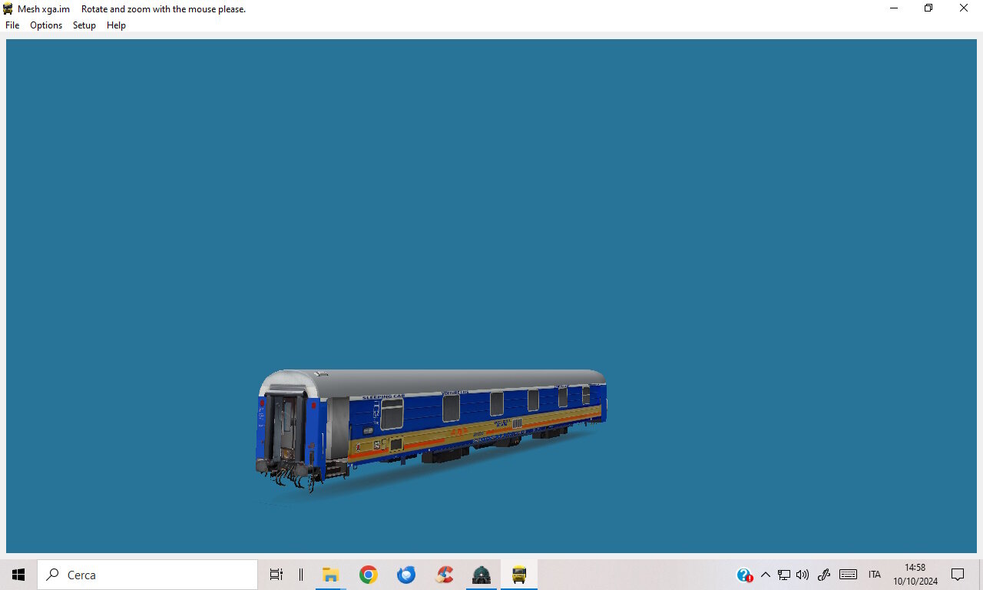
Task: Open the notification center icon
Action: [x=958, y=575]
